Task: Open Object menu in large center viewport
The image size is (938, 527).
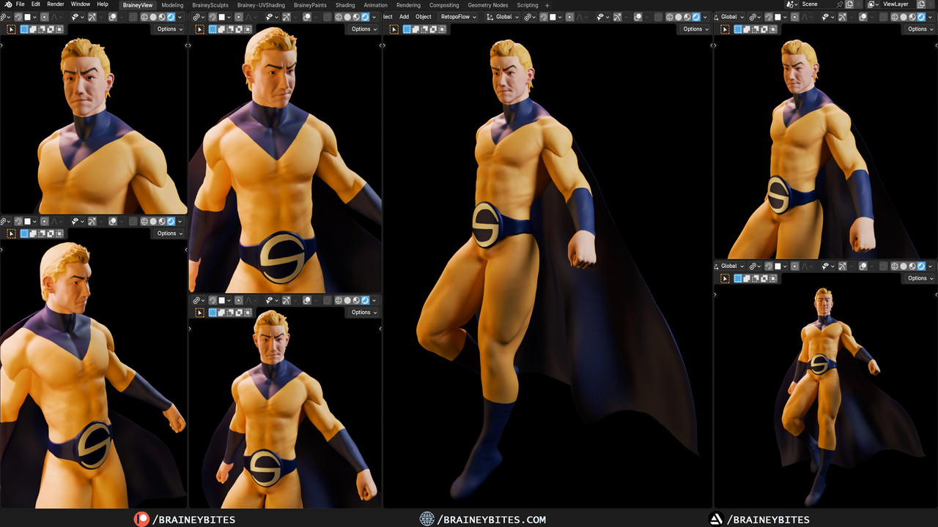Action: click(424, 17)
